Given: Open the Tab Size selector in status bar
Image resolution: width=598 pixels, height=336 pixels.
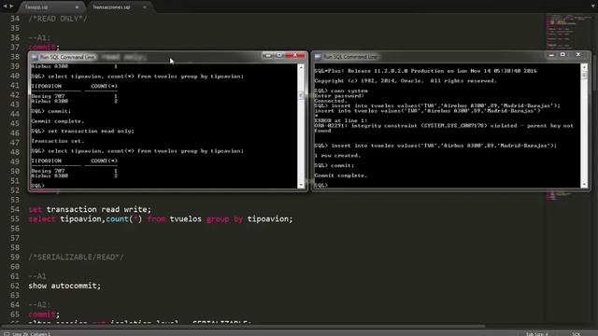Looking at the screenshot, I should coord(536,334).
